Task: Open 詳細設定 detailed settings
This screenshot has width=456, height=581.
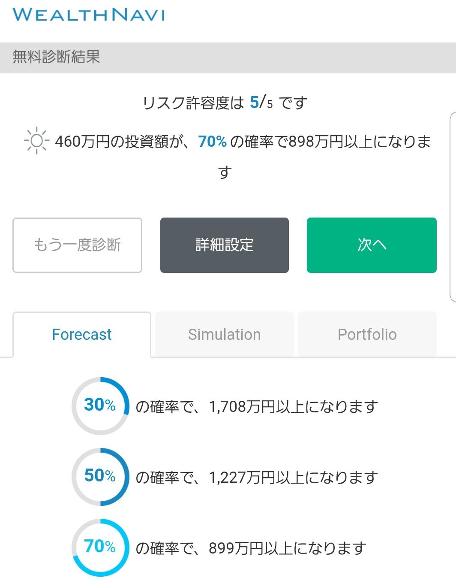Action: [x=225, y=245]
